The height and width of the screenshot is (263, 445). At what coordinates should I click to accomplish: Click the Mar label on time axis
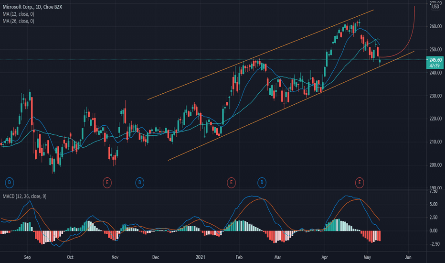[277, 257]
